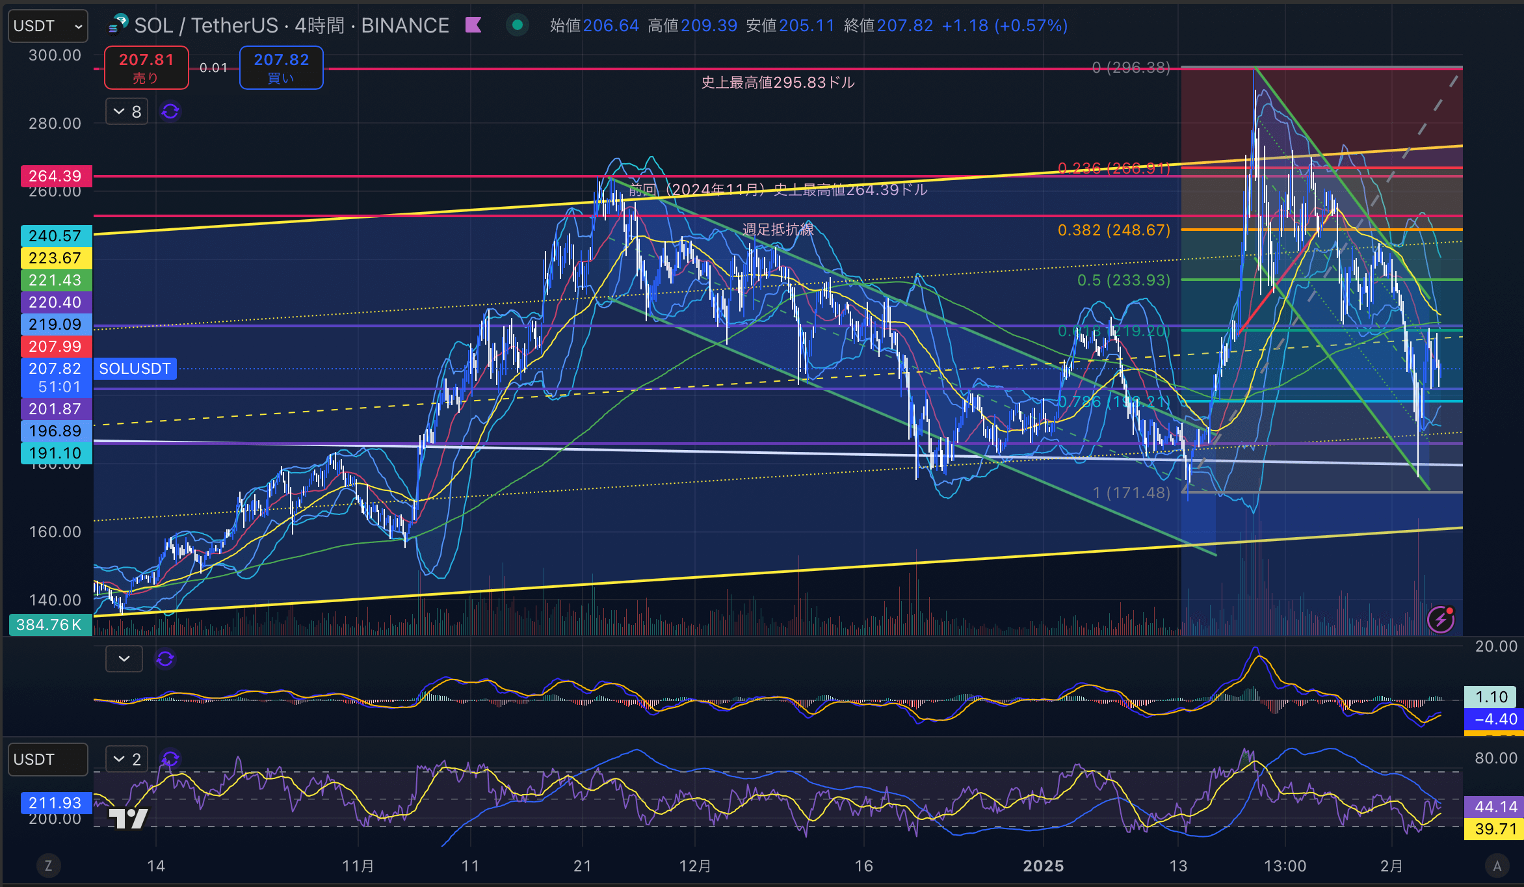Click the -4.40 MACD value label
This screenshot has height=887, width=1524.
[x=1494, y=719]
